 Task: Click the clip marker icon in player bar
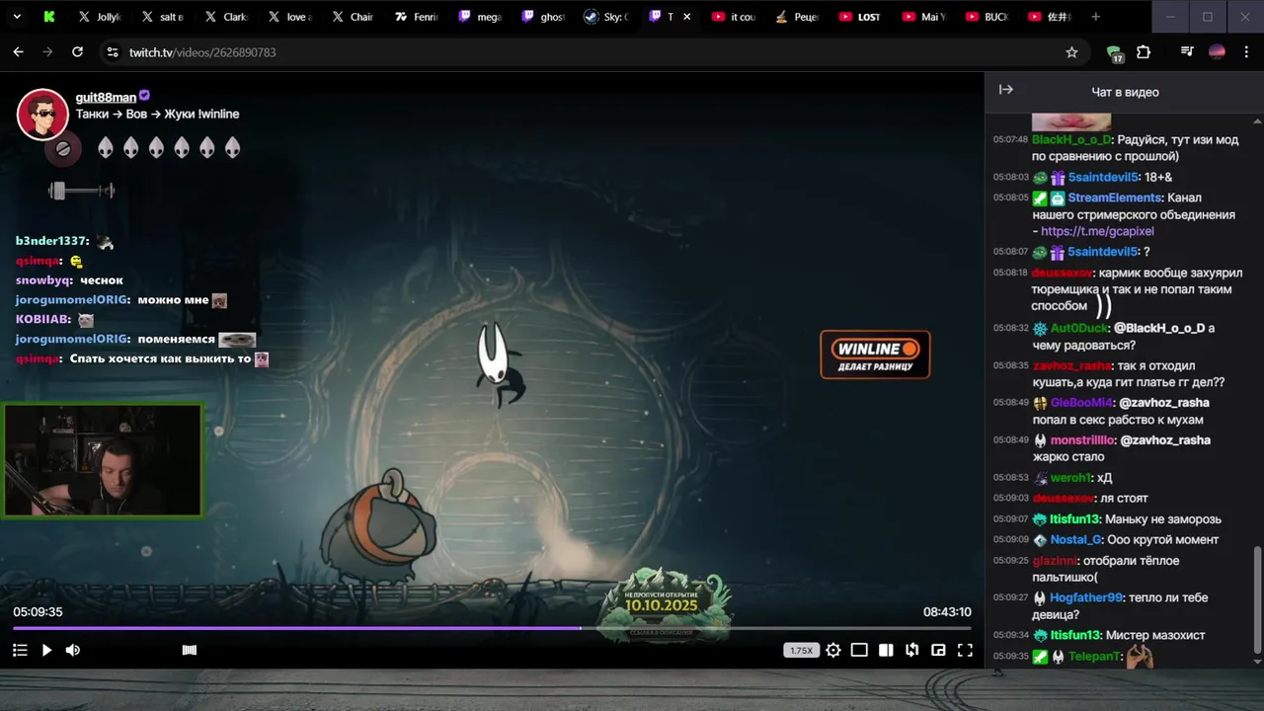coord(190,650)
